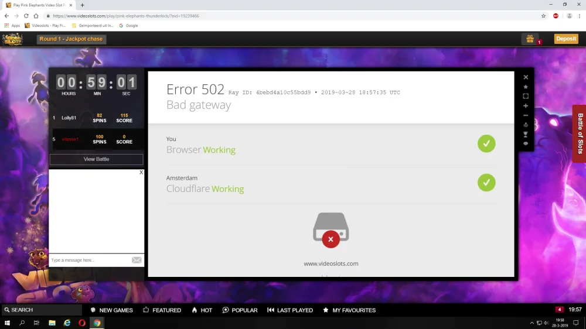Open the Battle of Slots side tab
The image size is (586, 329).
coord(580,133)
